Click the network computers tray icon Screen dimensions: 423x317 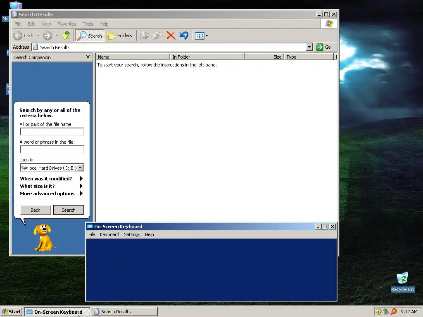(386, 312)
